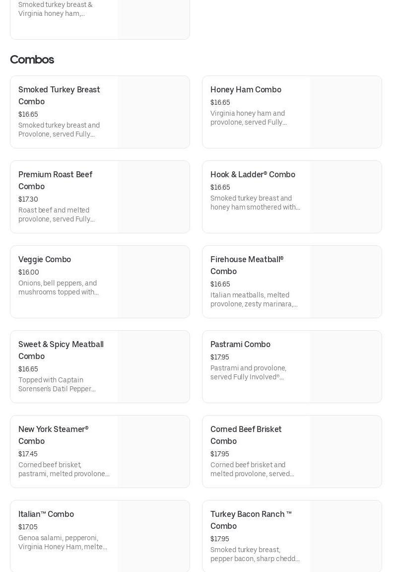Choose the Italian Combo item
The width and height of the screenshot is (399, 572).
point(46,514)
